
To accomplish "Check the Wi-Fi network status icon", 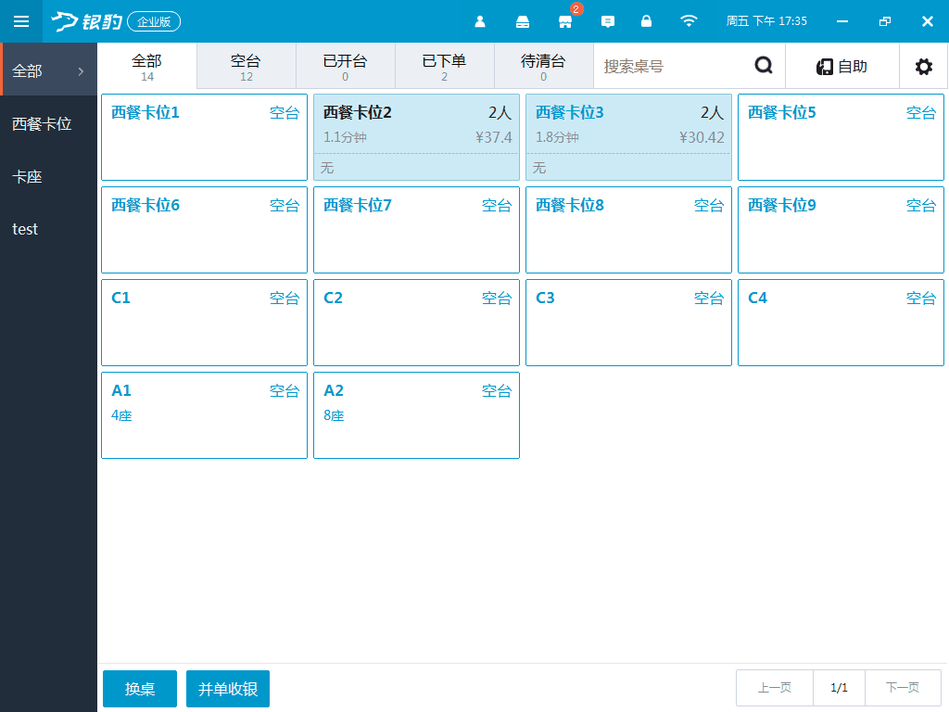I will pyautogui.click(x=689, y=21).
